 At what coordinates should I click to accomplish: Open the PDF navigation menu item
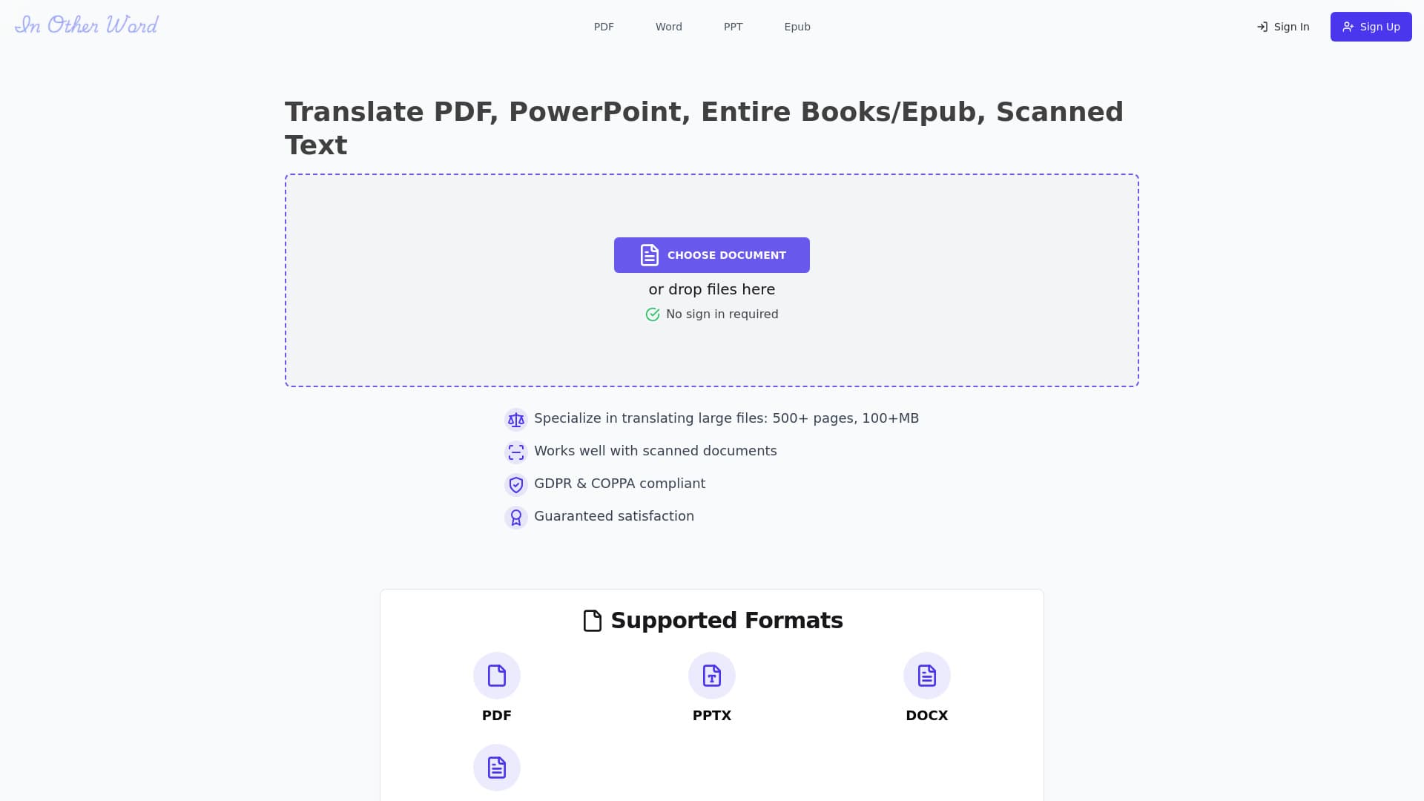click(603, 27)
